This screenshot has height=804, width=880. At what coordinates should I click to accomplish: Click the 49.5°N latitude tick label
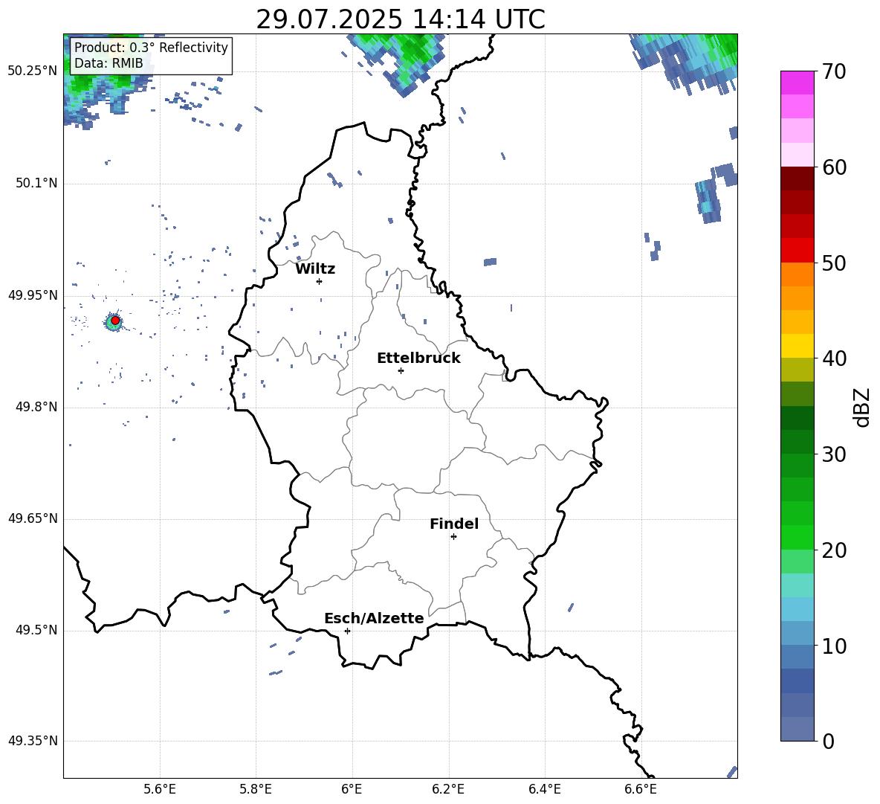click(x=36, y=630)
